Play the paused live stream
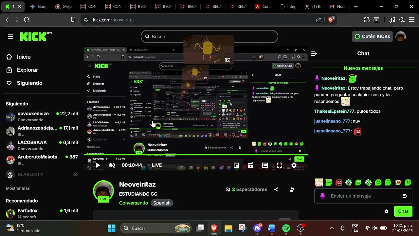Image resolution: width=419 pixels, height=236 pixels. pyautogui.click(x=98, y=165)
